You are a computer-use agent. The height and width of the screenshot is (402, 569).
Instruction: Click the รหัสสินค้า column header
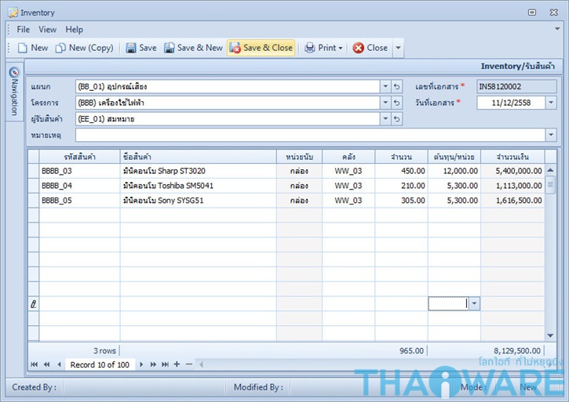[x=79, y=157]
